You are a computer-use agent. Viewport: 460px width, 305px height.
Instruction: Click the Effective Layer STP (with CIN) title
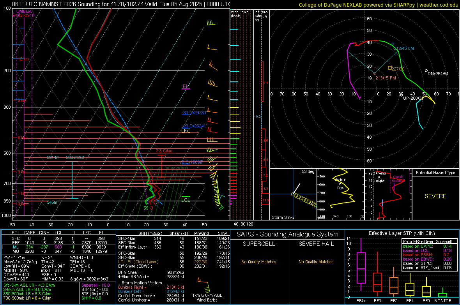402,233
